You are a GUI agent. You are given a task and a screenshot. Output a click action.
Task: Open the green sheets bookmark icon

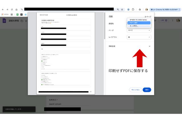(x=17, y=14)
